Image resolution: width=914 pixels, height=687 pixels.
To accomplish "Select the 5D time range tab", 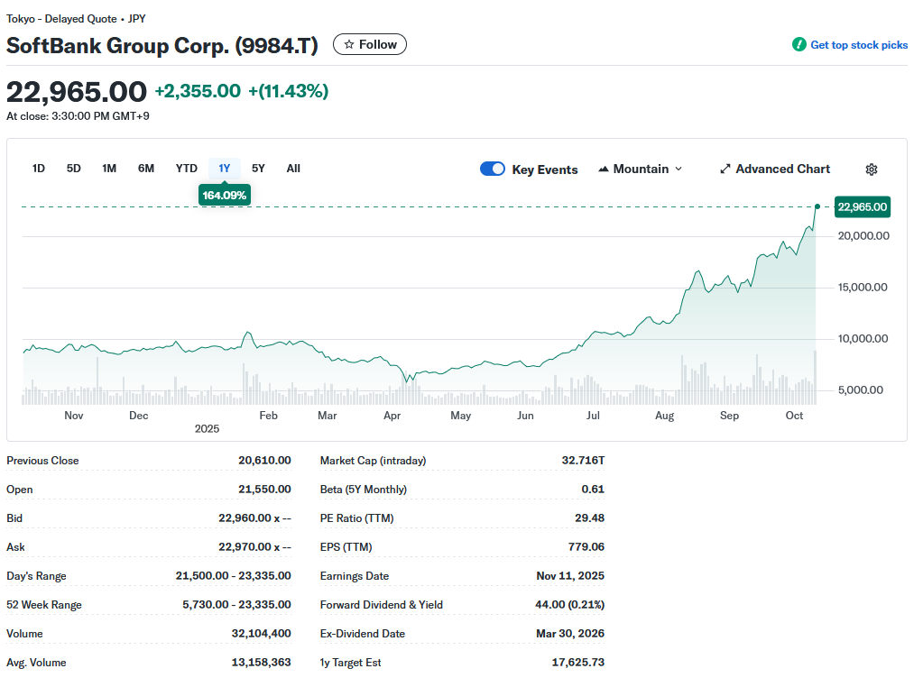I will coord(74,169).
